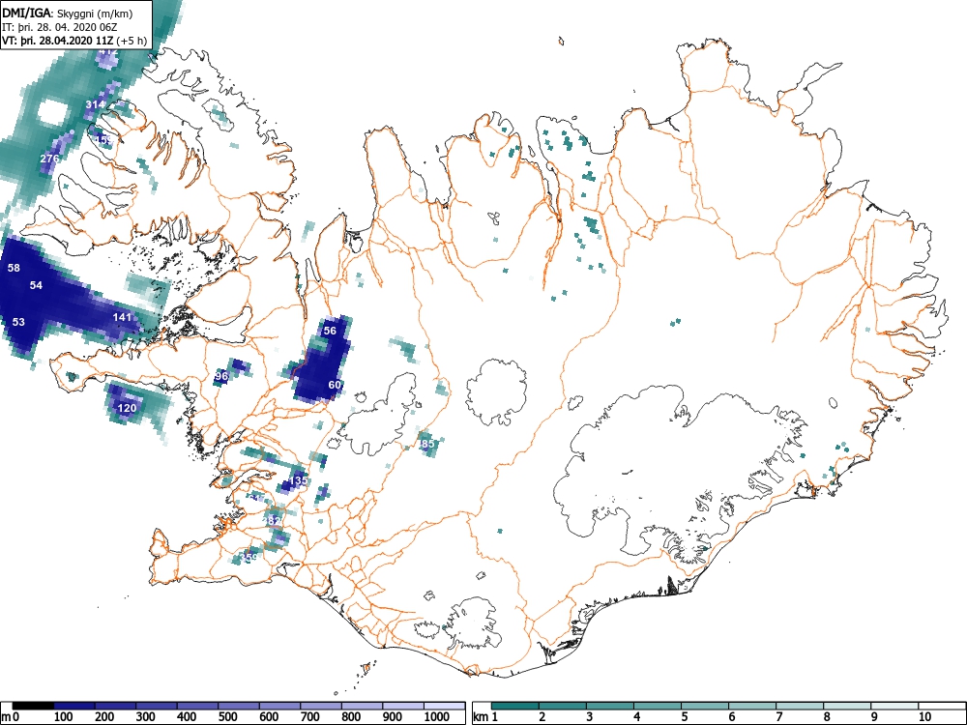Click the 300 tick label in the legend
967x725 pixels.
(146, 717)
